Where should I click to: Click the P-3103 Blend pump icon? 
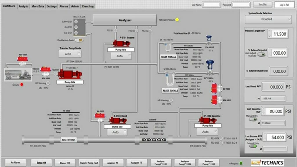[x=118, y=120]
